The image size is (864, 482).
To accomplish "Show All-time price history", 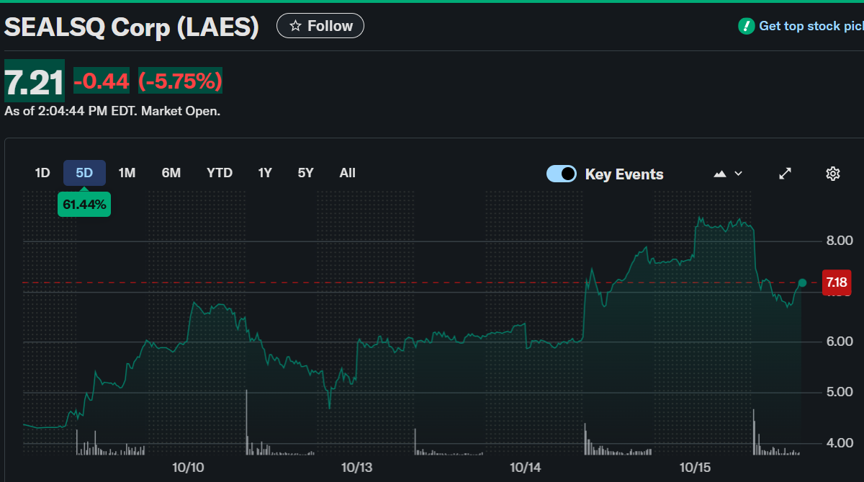I will (x=347, y=173).
